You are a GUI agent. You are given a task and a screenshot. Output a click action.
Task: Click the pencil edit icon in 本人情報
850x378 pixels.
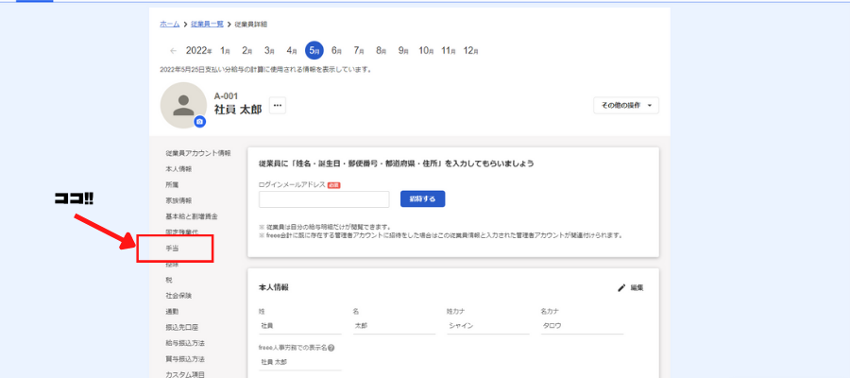click(621, 287)
